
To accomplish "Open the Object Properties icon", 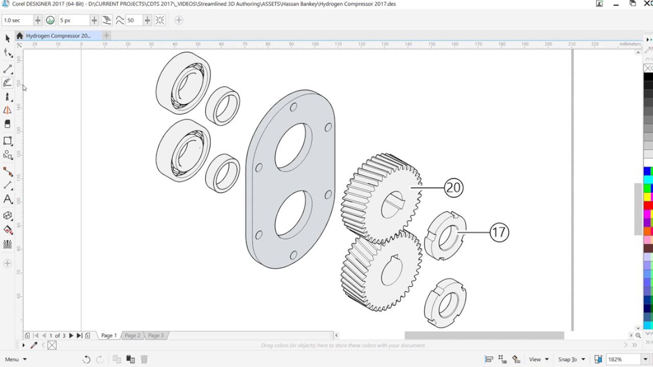I will (503, 359).
